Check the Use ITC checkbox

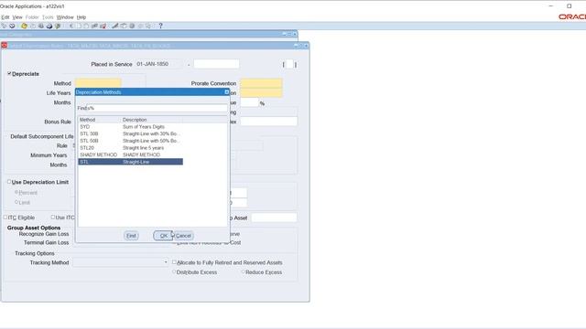coord(53,218)
